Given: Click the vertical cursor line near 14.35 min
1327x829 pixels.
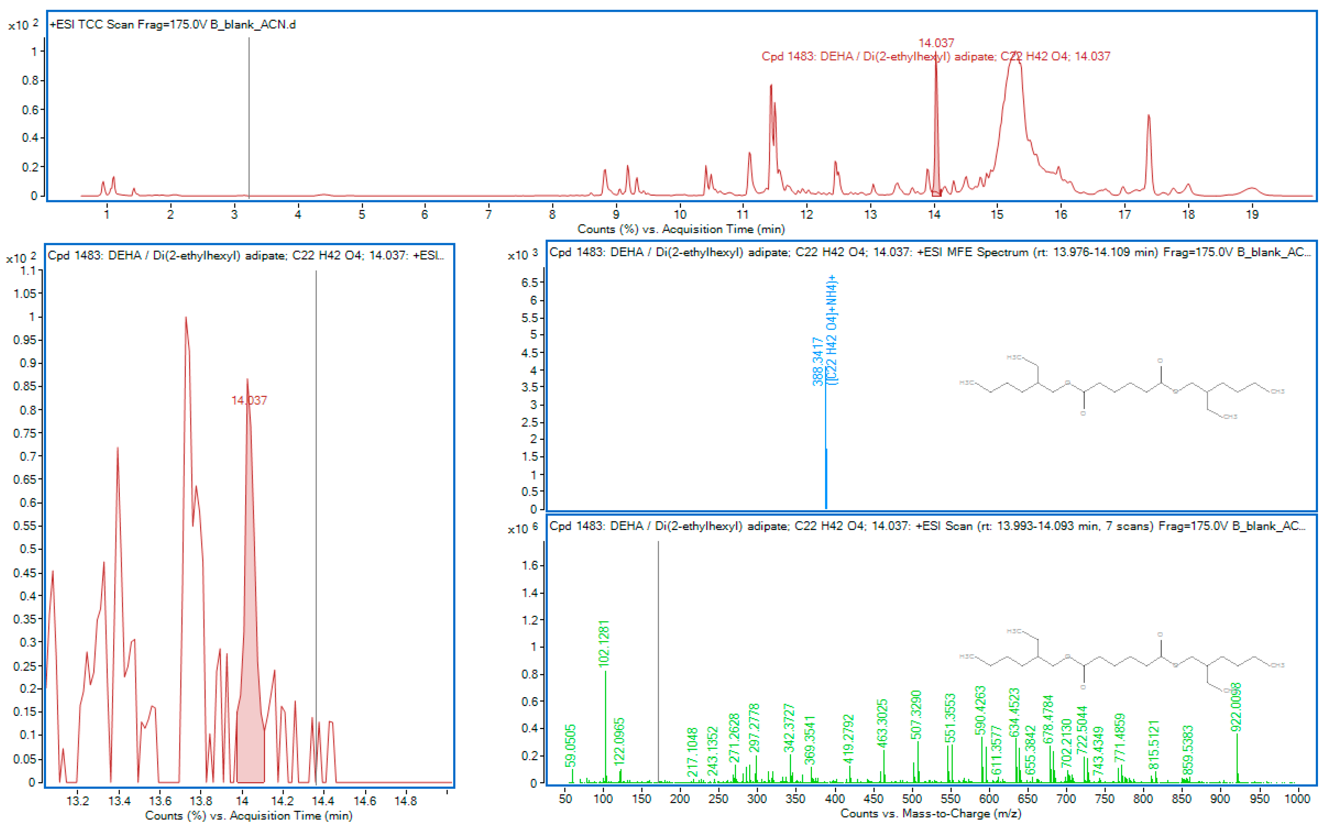Looking at the screenshot, I should (x=316, y=526).
